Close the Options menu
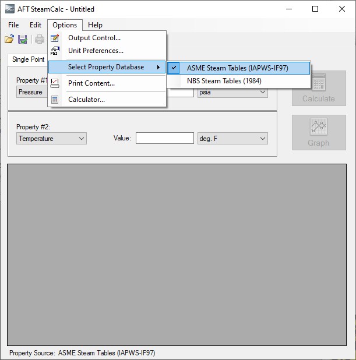This screenshot has width=356, height=360. tap(65, 25)
